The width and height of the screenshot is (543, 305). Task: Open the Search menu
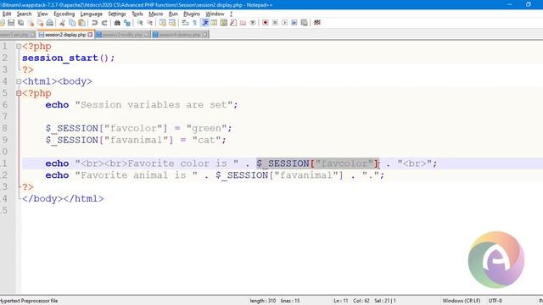pyautogui.click(x=24, y=14)
